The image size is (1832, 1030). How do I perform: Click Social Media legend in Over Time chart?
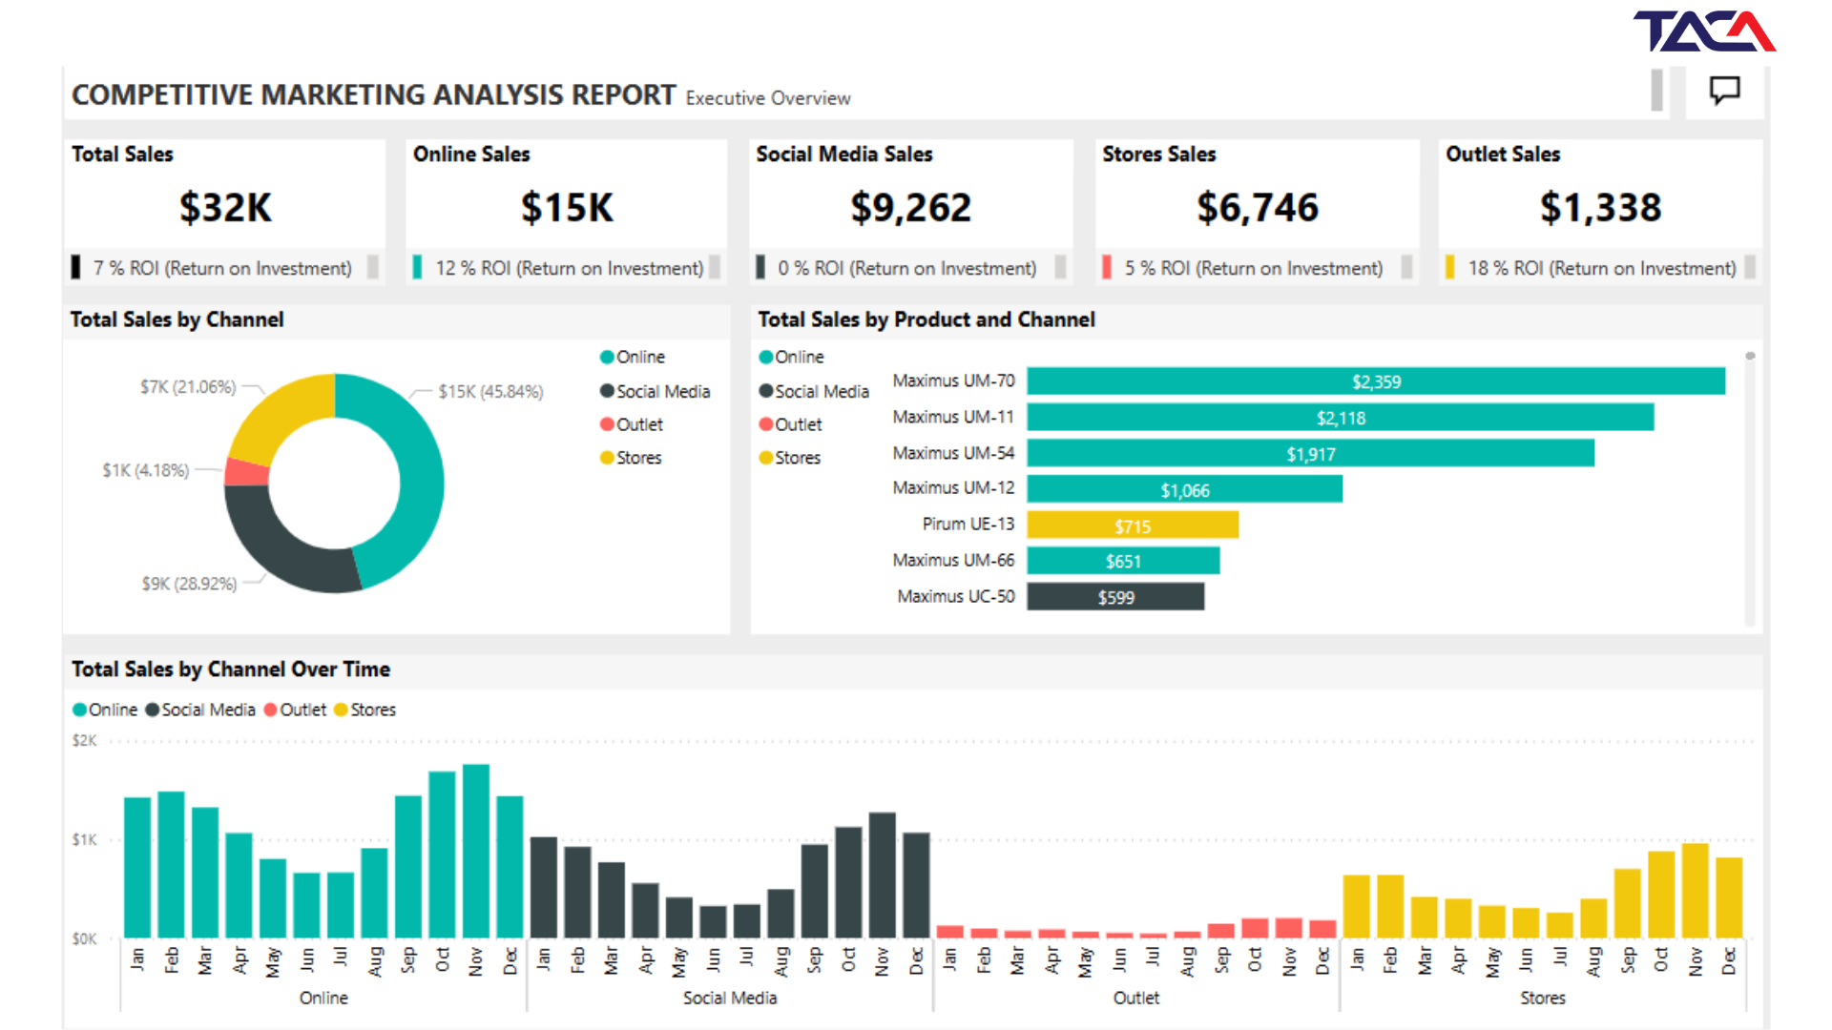point(200,710)
